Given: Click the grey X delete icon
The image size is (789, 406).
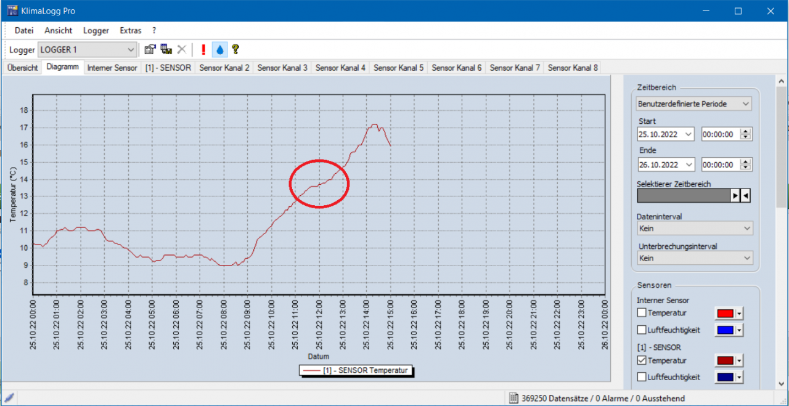Looking at the screenshot, I should pyautogui.click(x=182, y=50).
